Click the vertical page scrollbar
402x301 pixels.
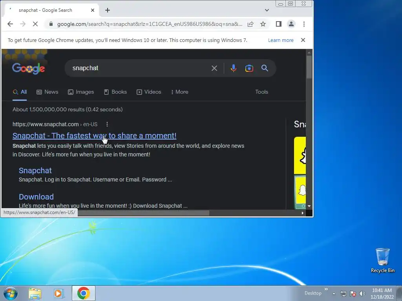point(309,67)
